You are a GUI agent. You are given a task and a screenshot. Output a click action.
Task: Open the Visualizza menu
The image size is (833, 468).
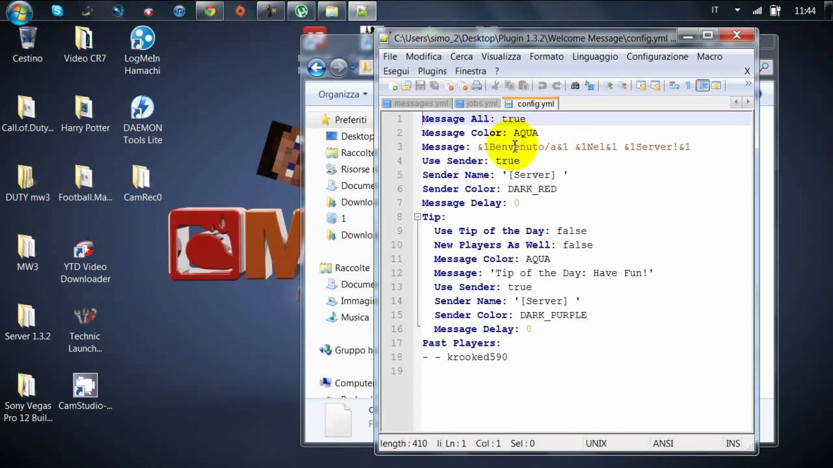501,57
